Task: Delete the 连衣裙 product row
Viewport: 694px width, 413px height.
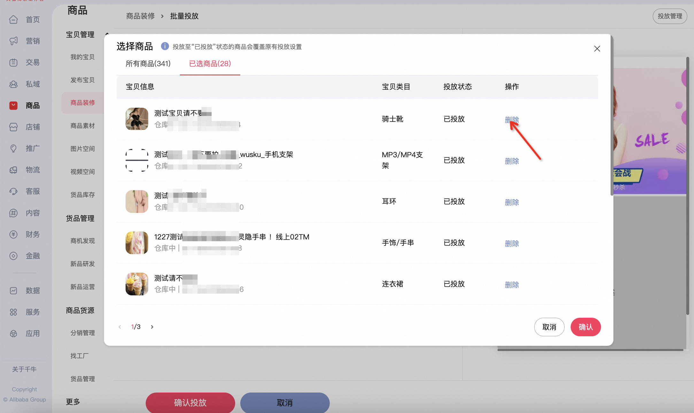Action: (x=512, y=285)
